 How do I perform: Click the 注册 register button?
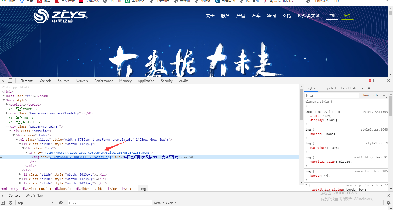(332, 15)
